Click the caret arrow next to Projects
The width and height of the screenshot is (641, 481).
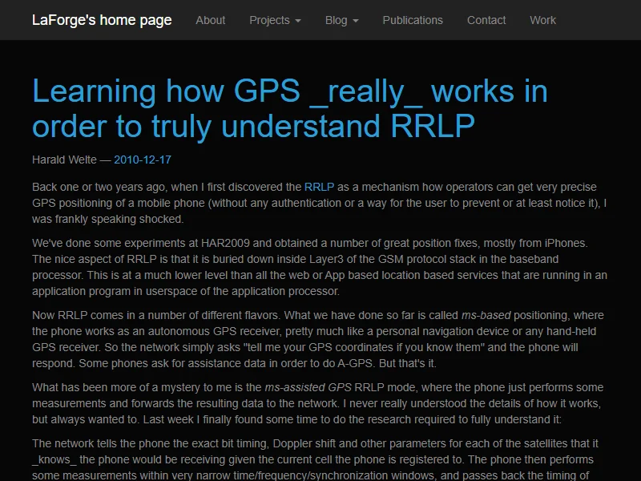298,21
